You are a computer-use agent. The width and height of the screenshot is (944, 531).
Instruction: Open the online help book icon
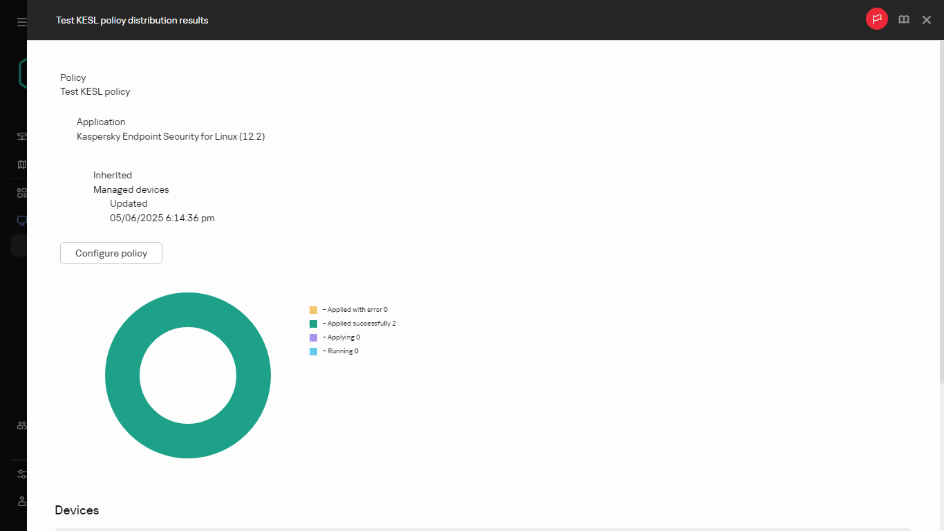(x=903, y=19)
